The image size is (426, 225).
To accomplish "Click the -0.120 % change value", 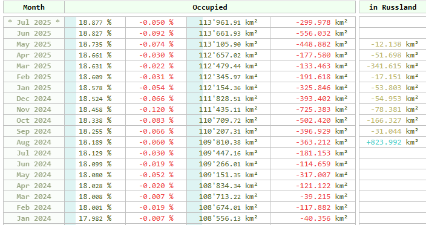I will (x=156, y=109).
